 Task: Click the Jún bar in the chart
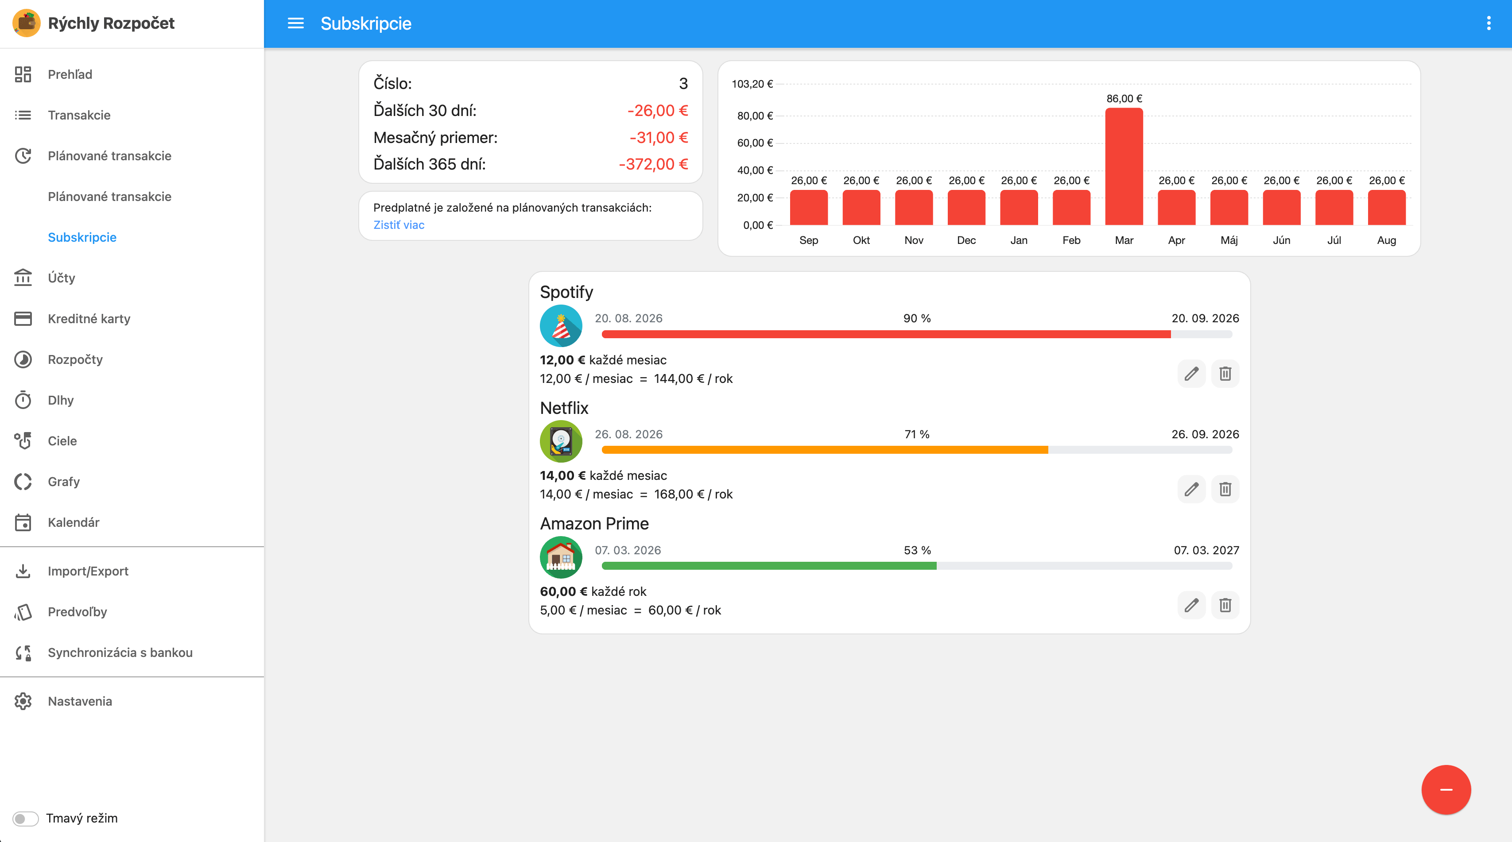(1281, 208)
